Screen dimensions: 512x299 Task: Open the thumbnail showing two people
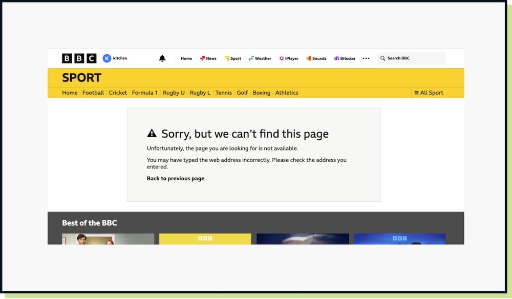[108, 239]
